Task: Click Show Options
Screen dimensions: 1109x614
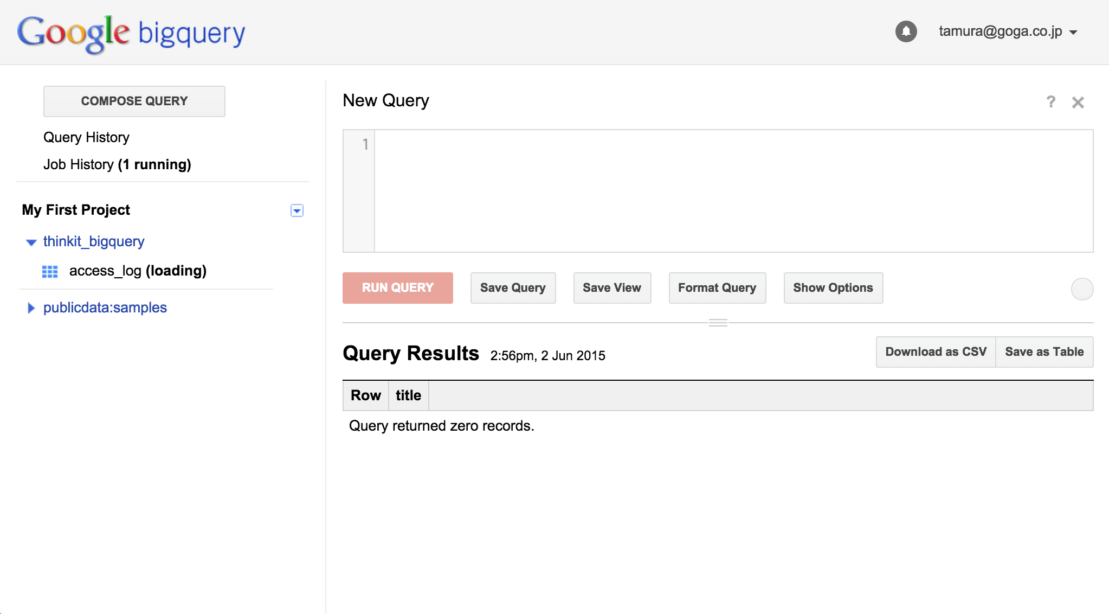Action: tap(833, 288)
